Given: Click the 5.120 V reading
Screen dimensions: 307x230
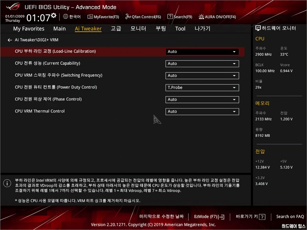Looking at the screenshot, I should coord(286,167).
